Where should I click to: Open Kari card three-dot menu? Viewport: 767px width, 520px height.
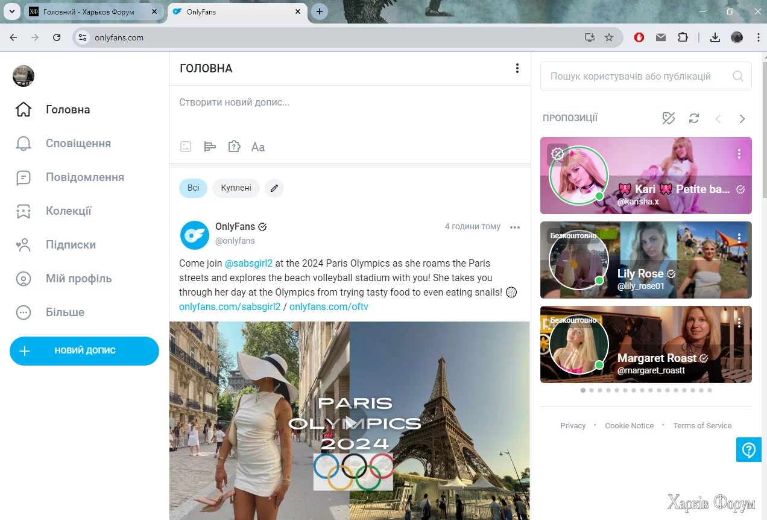pos(739,154)
